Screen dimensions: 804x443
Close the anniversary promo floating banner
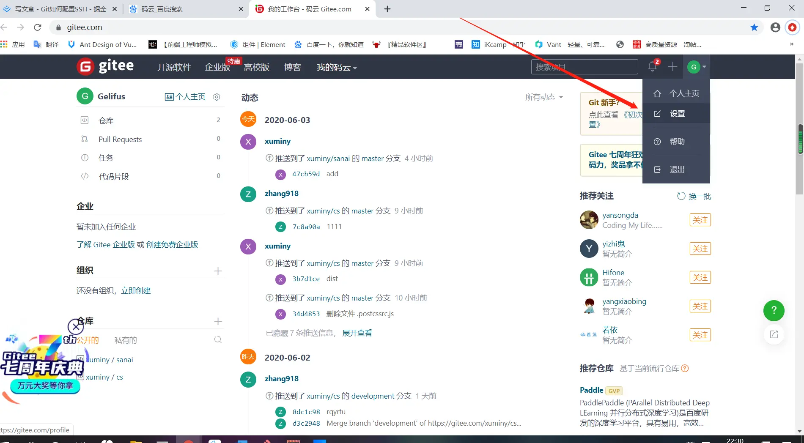coord(76,326)
